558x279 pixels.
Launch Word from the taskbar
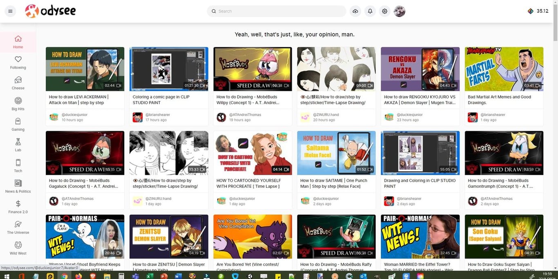178,276
